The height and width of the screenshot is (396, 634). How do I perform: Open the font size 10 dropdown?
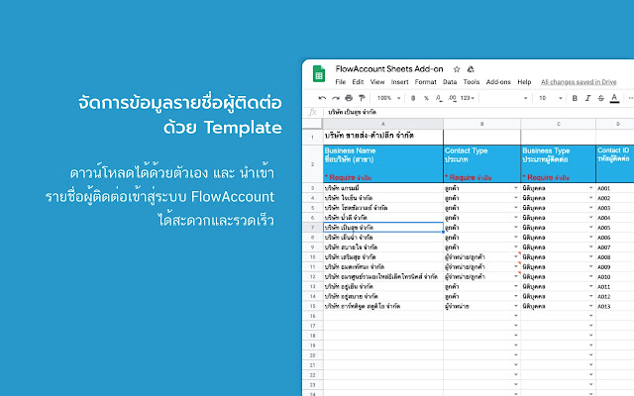[551, 98]
